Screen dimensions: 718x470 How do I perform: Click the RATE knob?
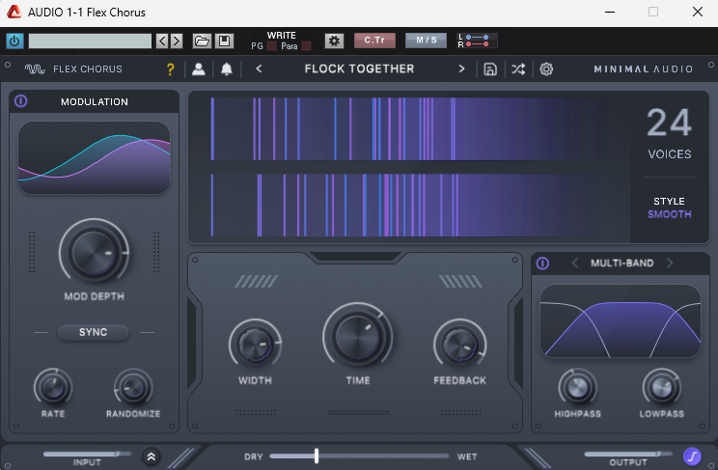coord(53,388)
